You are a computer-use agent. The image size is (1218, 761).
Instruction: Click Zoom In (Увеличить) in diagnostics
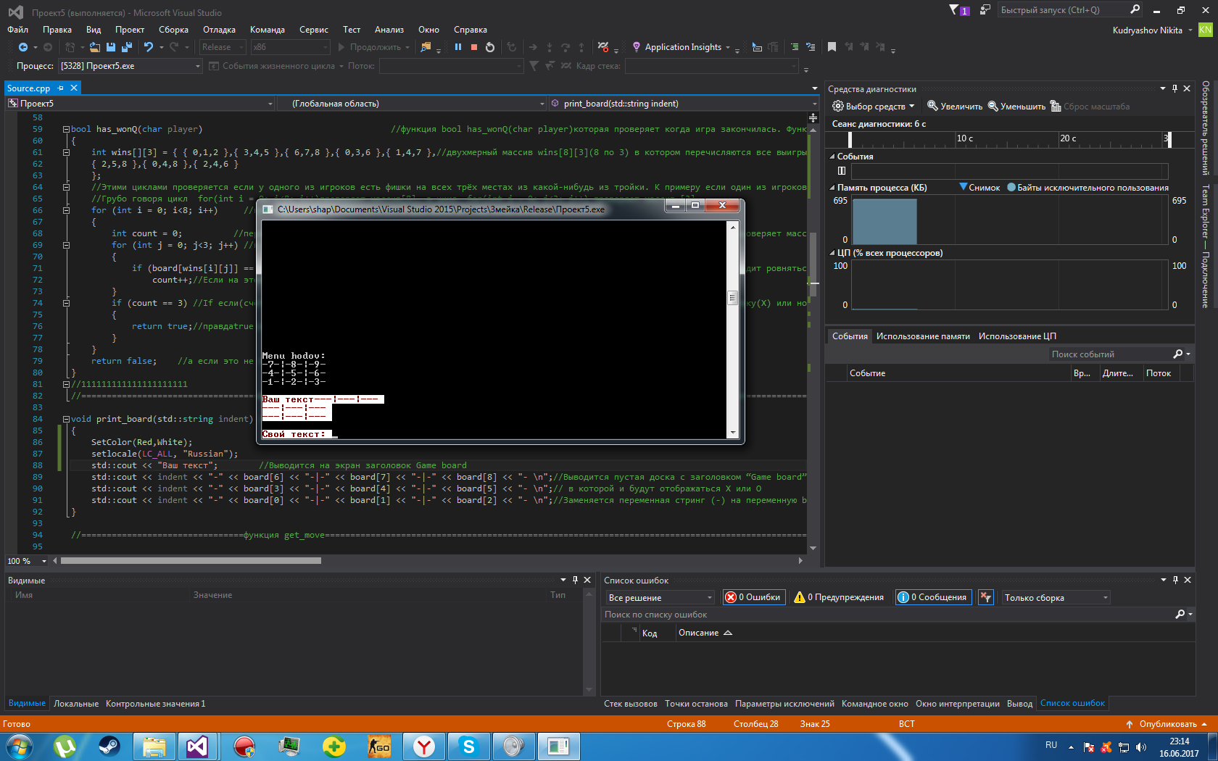click(955, 107)
